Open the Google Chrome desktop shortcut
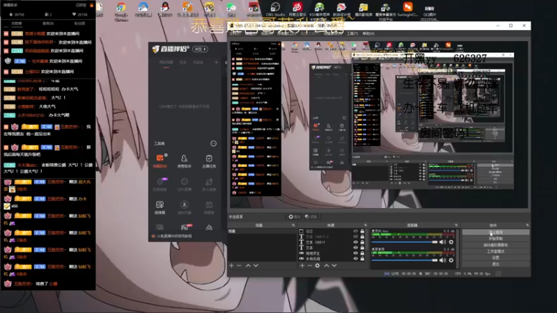 pos(121,11)
